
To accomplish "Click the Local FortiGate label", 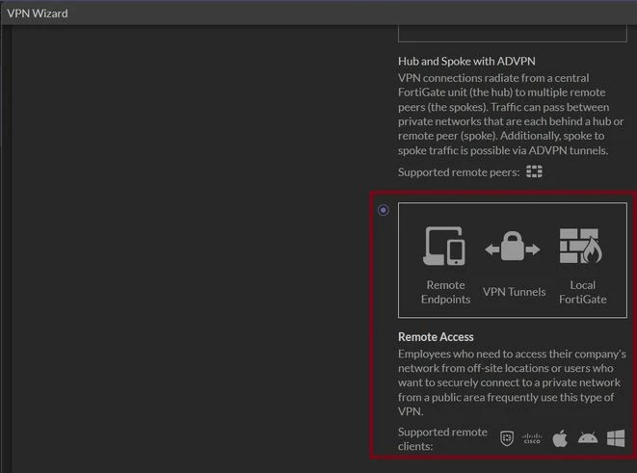I will click(x=583, y=292).
